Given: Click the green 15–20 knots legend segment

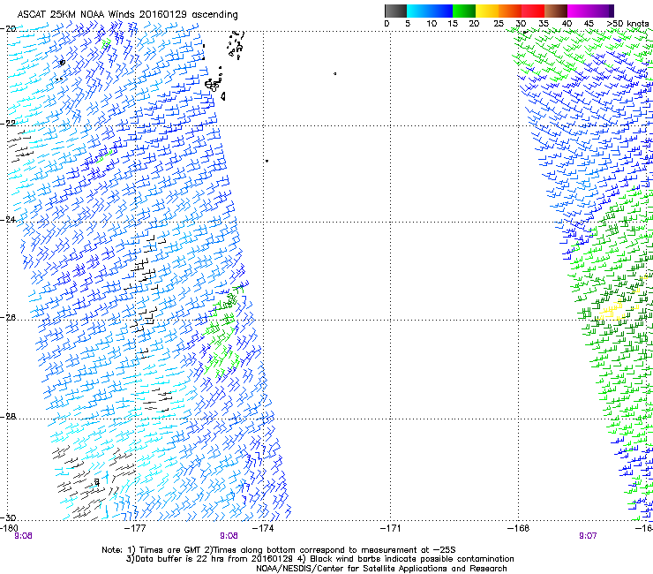Looking at the screenshot, I should 464,11.
